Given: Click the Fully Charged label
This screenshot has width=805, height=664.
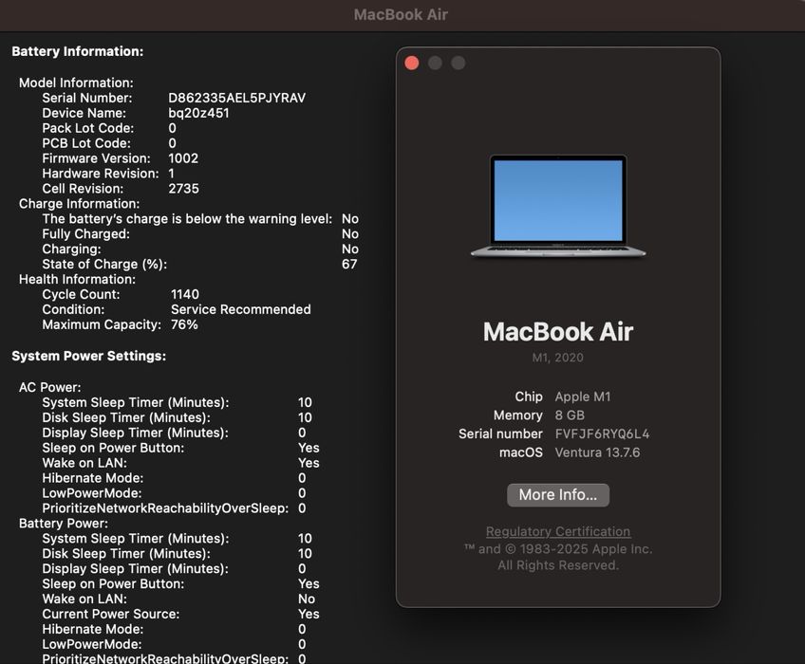Looking at the screenshot, I should coord(85,234).
